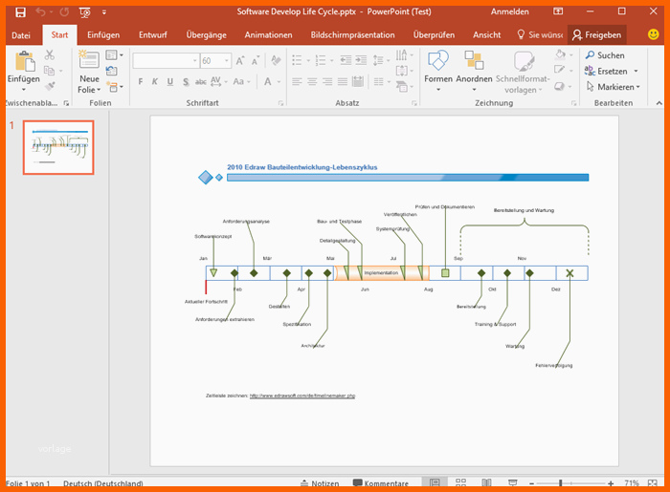Fit slide to current window
670x492 pixels.
click(653, 482)
